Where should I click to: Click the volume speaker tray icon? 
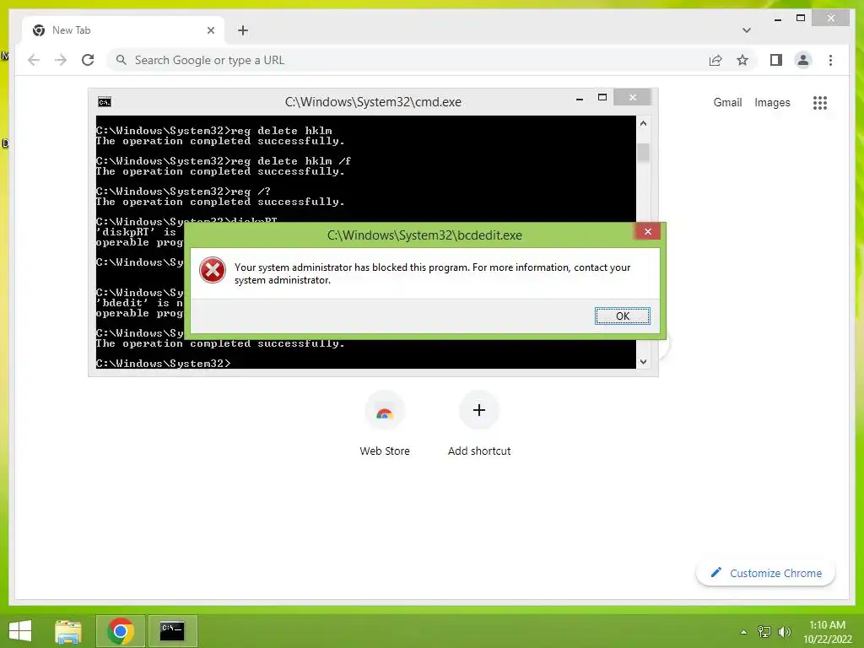pos(784,631)
